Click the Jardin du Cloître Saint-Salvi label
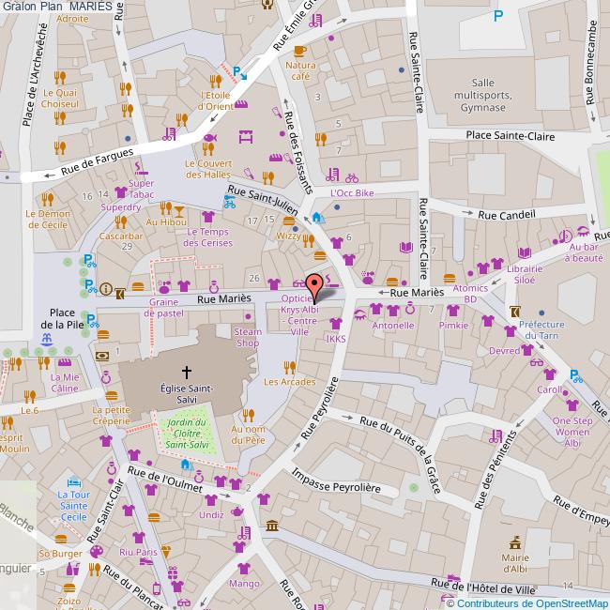Viewport: 610px width, 610px height. tap(183, 432)
